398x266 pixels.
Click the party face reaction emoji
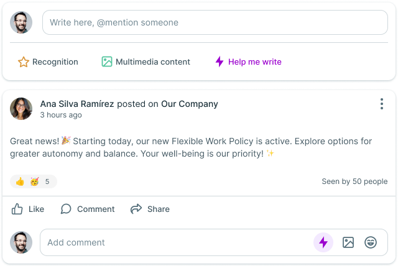(x=34, y=182)
